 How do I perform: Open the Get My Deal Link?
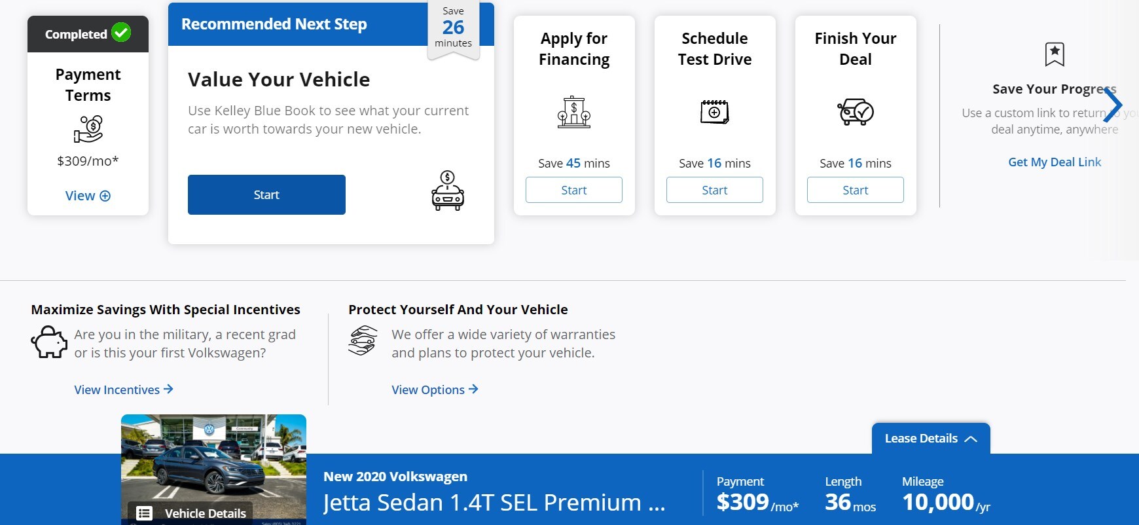1055,162
